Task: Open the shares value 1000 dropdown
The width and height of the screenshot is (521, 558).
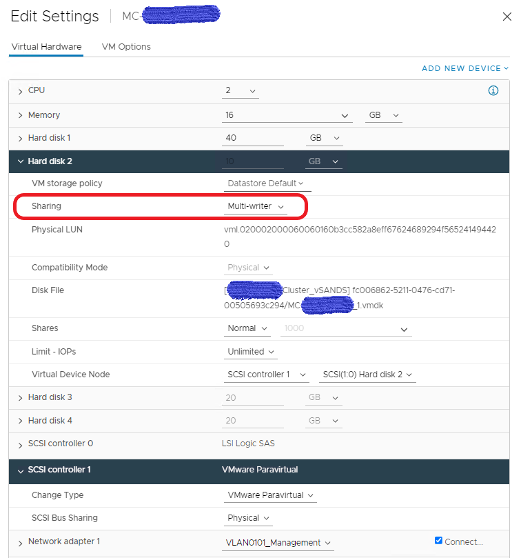Action: [346, 328]
